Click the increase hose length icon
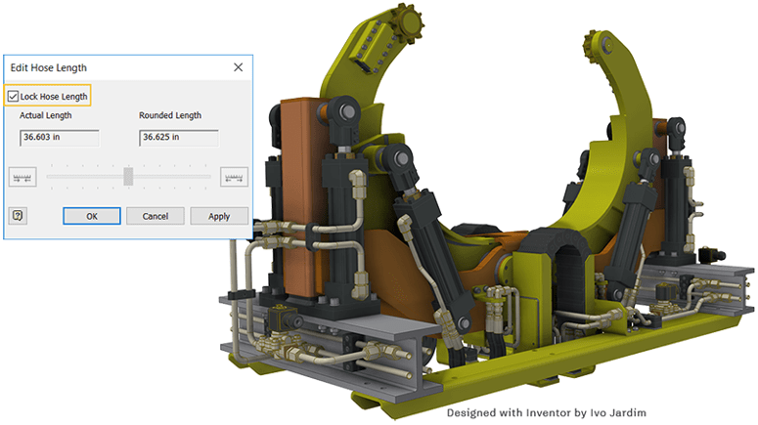 (234, 177)
